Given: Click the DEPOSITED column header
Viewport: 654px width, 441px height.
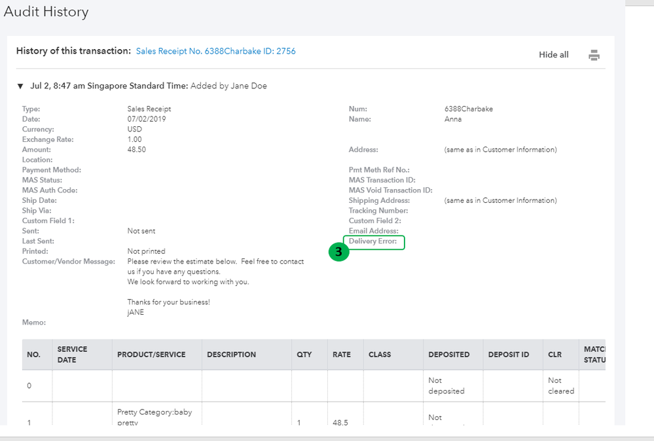Looking at the screenshot, I should coord(448,355).
